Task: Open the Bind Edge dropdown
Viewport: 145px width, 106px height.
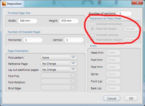Action: point(59,88)
